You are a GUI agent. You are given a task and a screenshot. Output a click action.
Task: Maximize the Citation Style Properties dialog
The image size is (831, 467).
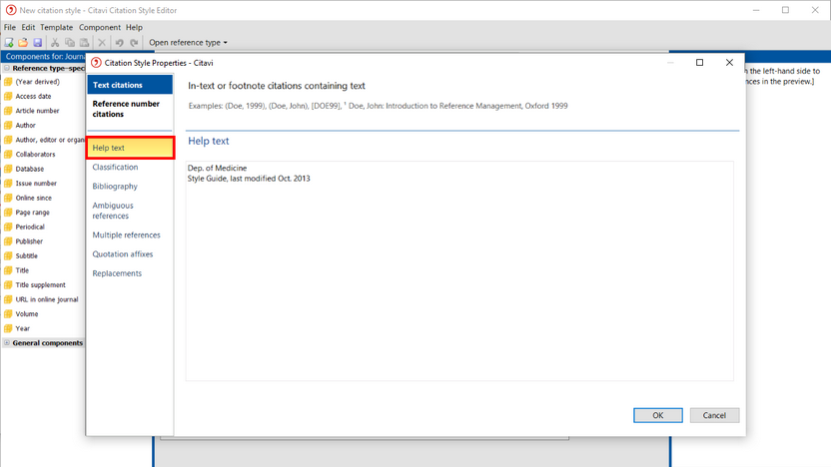(x=699, y=63)
